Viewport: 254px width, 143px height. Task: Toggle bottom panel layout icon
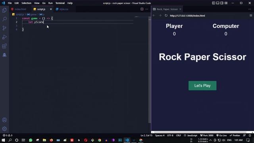click(x=218, y=3)
